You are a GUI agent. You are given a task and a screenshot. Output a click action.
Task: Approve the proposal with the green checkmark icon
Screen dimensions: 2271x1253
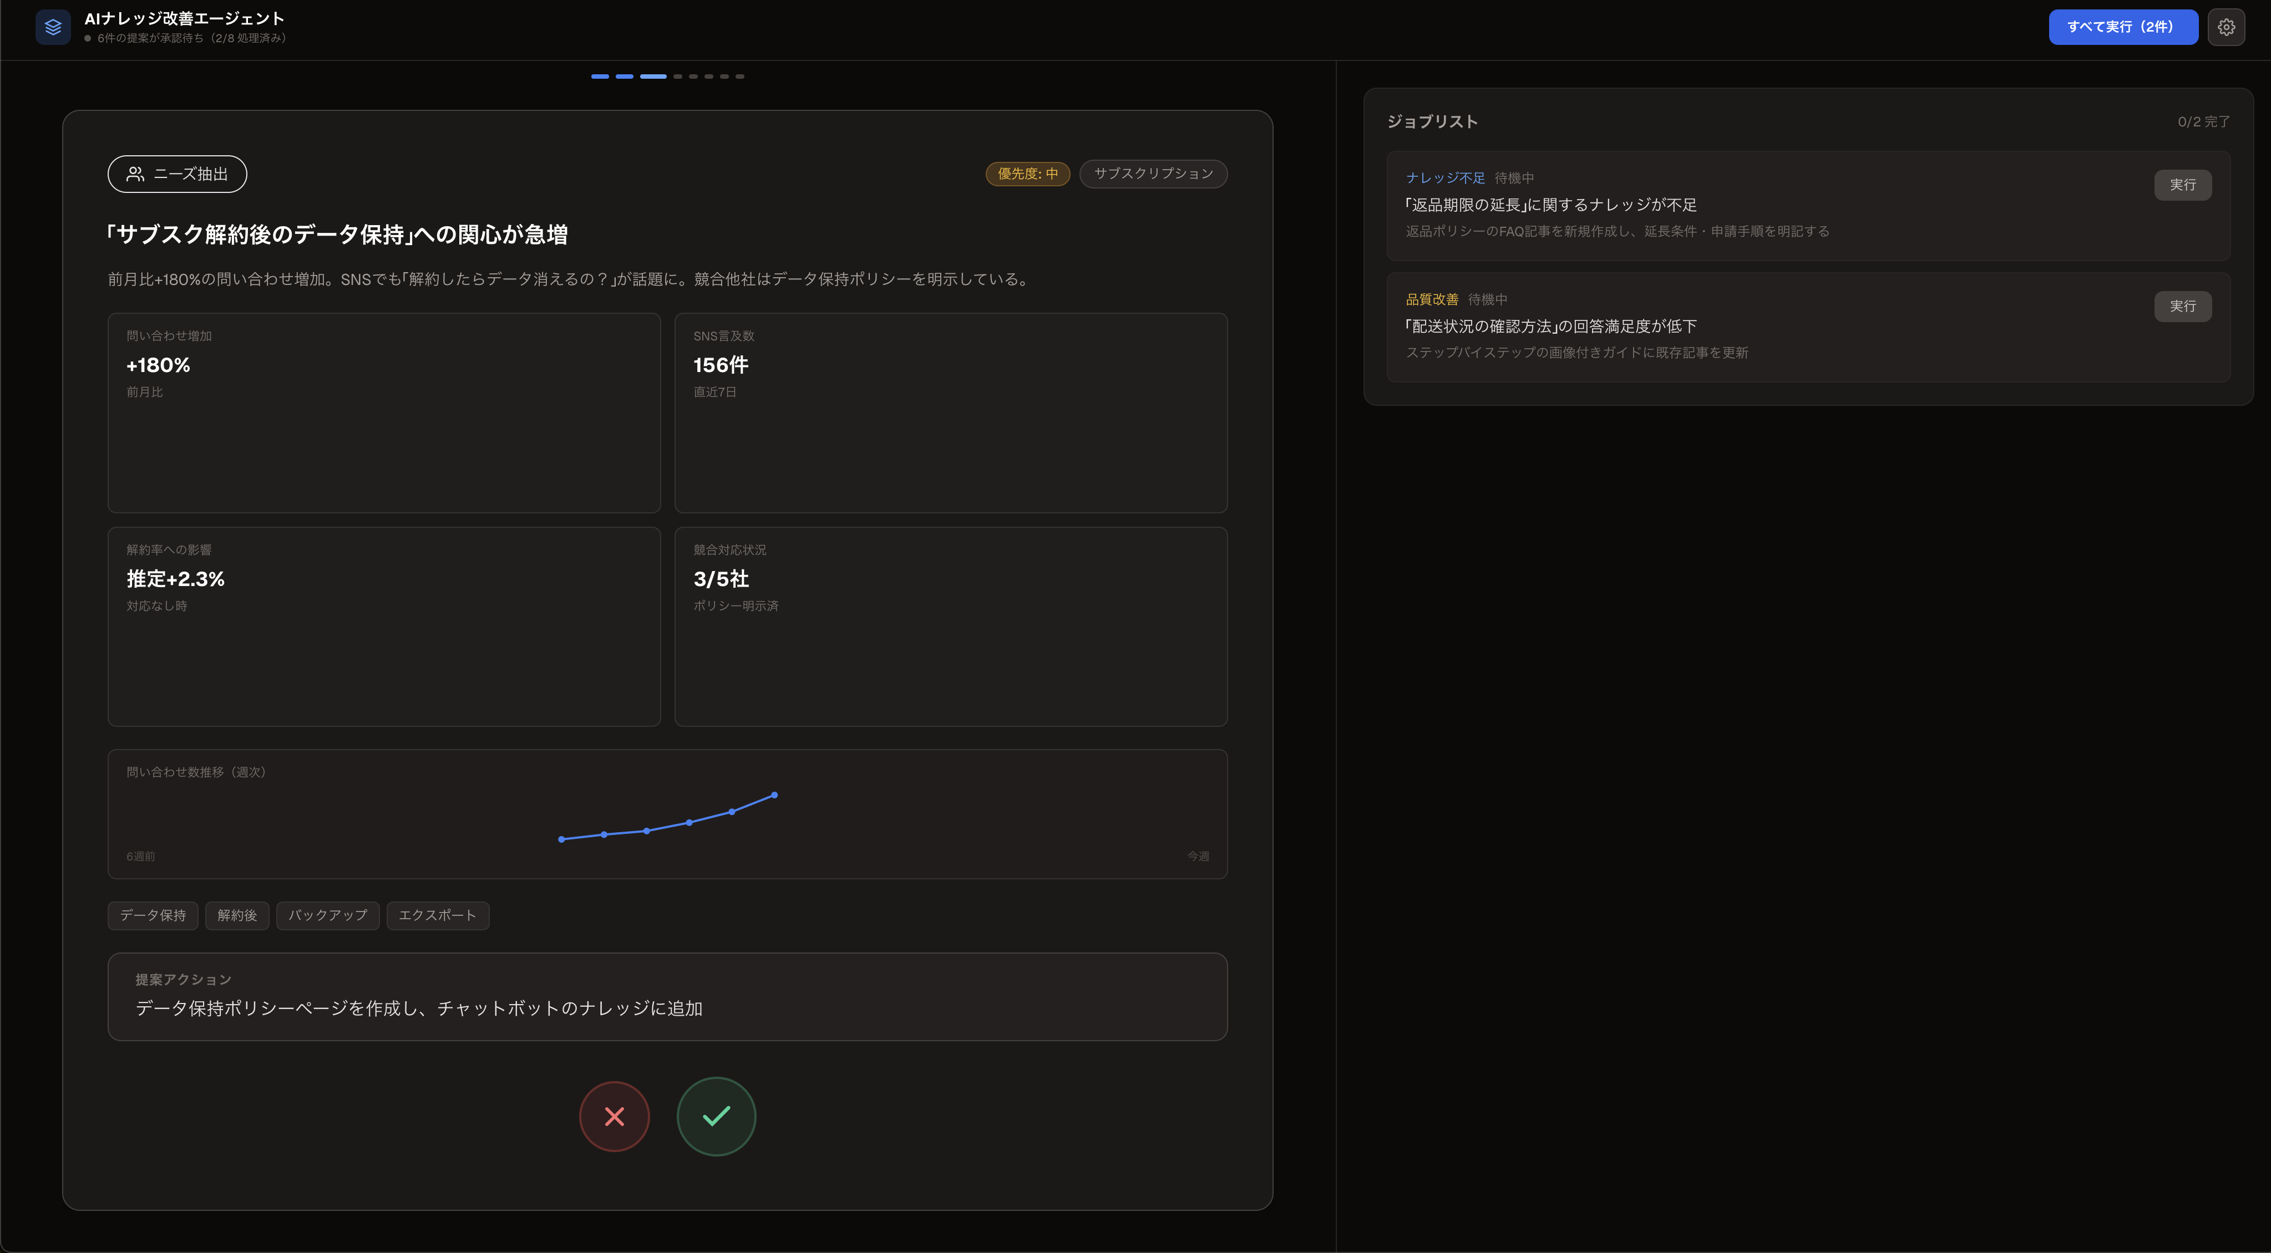pyautogui.click(x=716, y=1117)
